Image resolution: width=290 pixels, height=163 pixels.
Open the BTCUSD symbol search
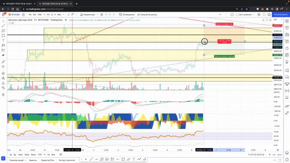coord(14,14)
